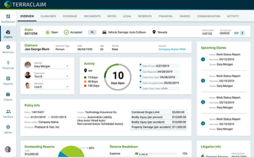Click the AL badge button
The width and height of the screenshot is (254, 158).
click(92, 32)
